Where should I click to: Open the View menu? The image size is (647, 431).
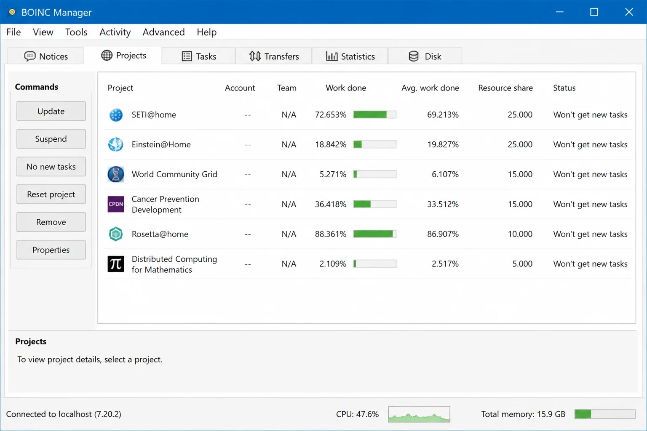(43, 32)
